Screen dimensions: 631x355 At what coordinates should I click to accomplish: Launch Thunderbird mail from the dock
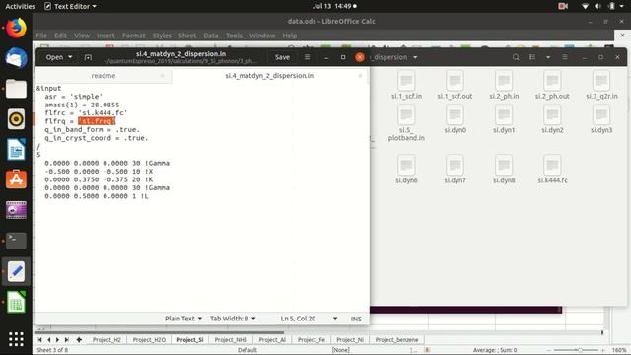16,59
